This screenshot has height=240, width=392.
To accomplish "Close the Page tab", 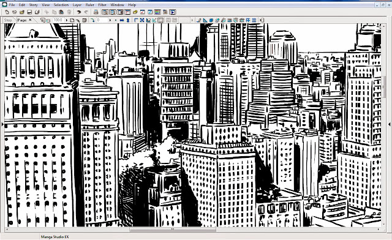I will point(30,20).
